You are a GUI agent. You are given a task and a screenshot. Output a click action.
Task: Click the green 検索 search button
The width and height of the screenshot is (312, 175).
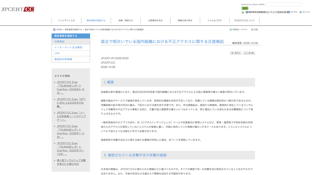coord(245,8)
